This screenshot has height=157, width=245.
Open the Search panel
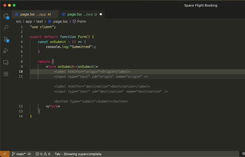(x=6, y=27)
